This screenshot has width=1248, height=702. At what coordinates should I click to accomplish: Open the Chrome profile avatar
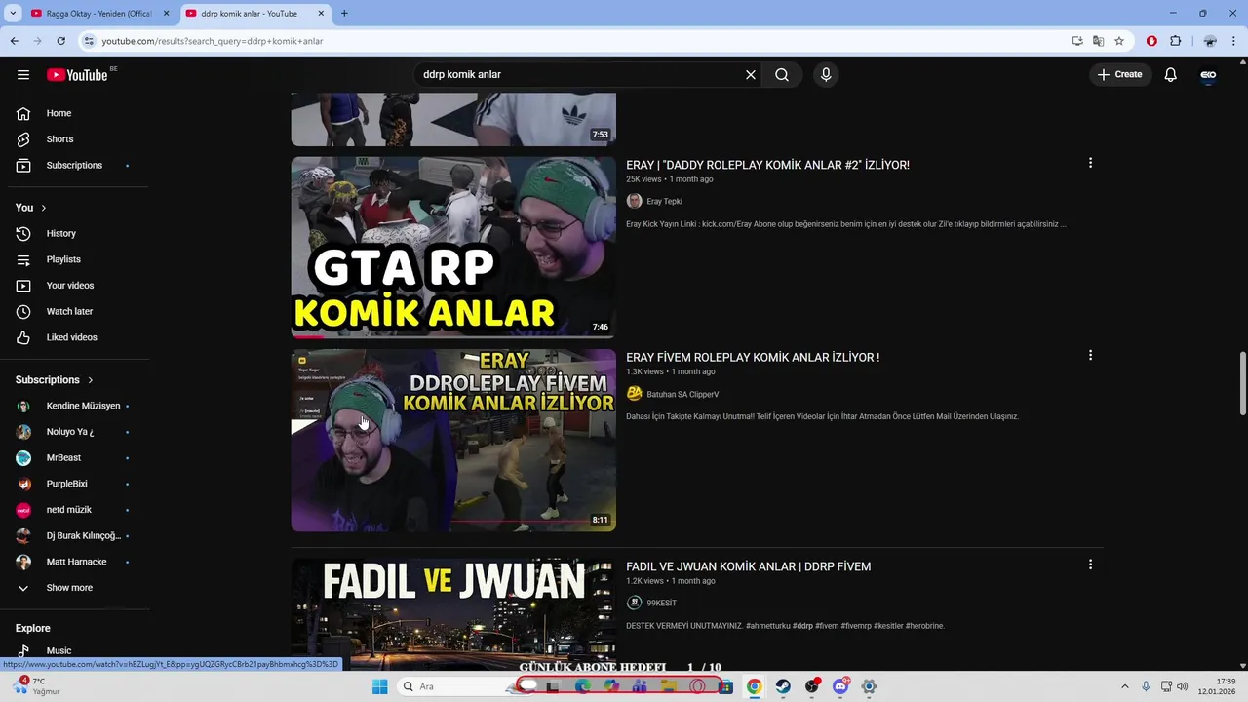(1210, 41)
